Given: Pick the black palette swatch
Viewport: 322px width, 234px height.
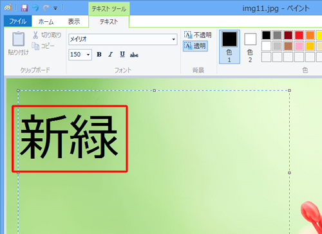Looking at the screenshot, I should click(267, 35).
